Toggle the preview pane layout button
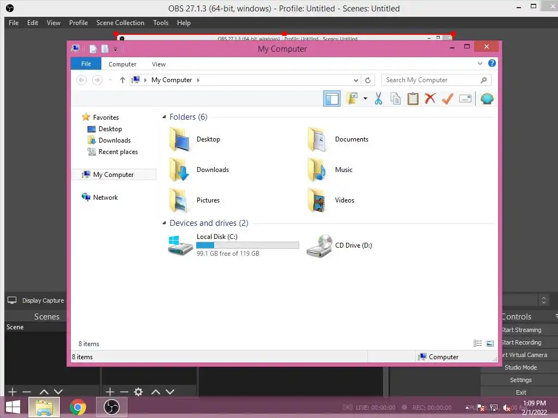Image resolution: width=558 pixels, height=418 pixels. (332, 99)
